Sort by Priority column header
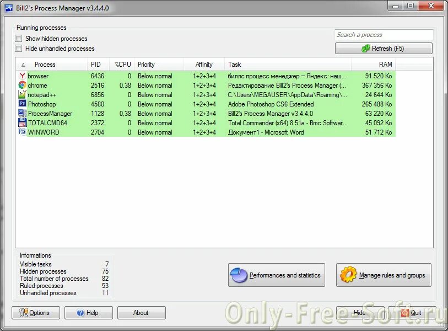Image resolution: width=448 pixels, height=331 pixels. (159, 65)
